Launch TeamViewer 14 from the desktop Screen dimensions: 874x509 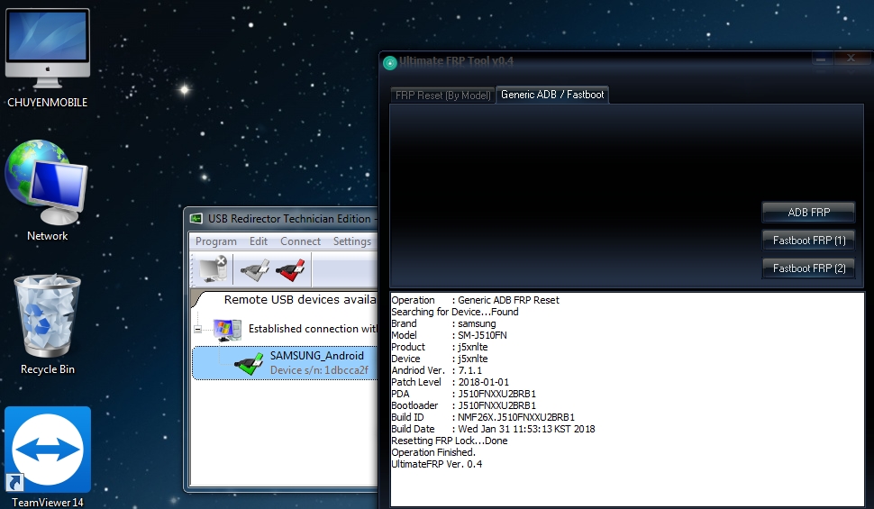click(48, 457)
